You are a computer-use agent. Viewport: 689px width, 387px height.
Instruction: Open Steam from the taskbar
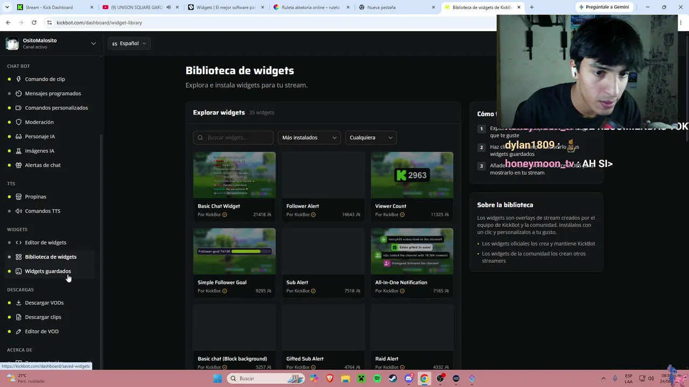392,378
